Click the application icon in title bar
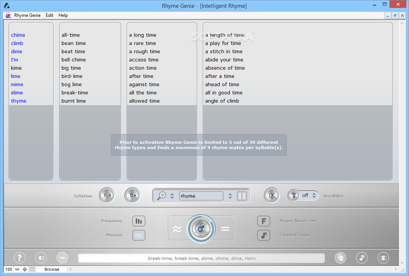This screenshot has height=276, width=409. [7, 6]
